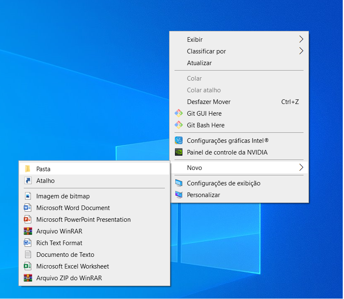Click the Ctrl+Z shortcut label
The width and height of the screenshot is (344, 299).
(x=290, y=101)
